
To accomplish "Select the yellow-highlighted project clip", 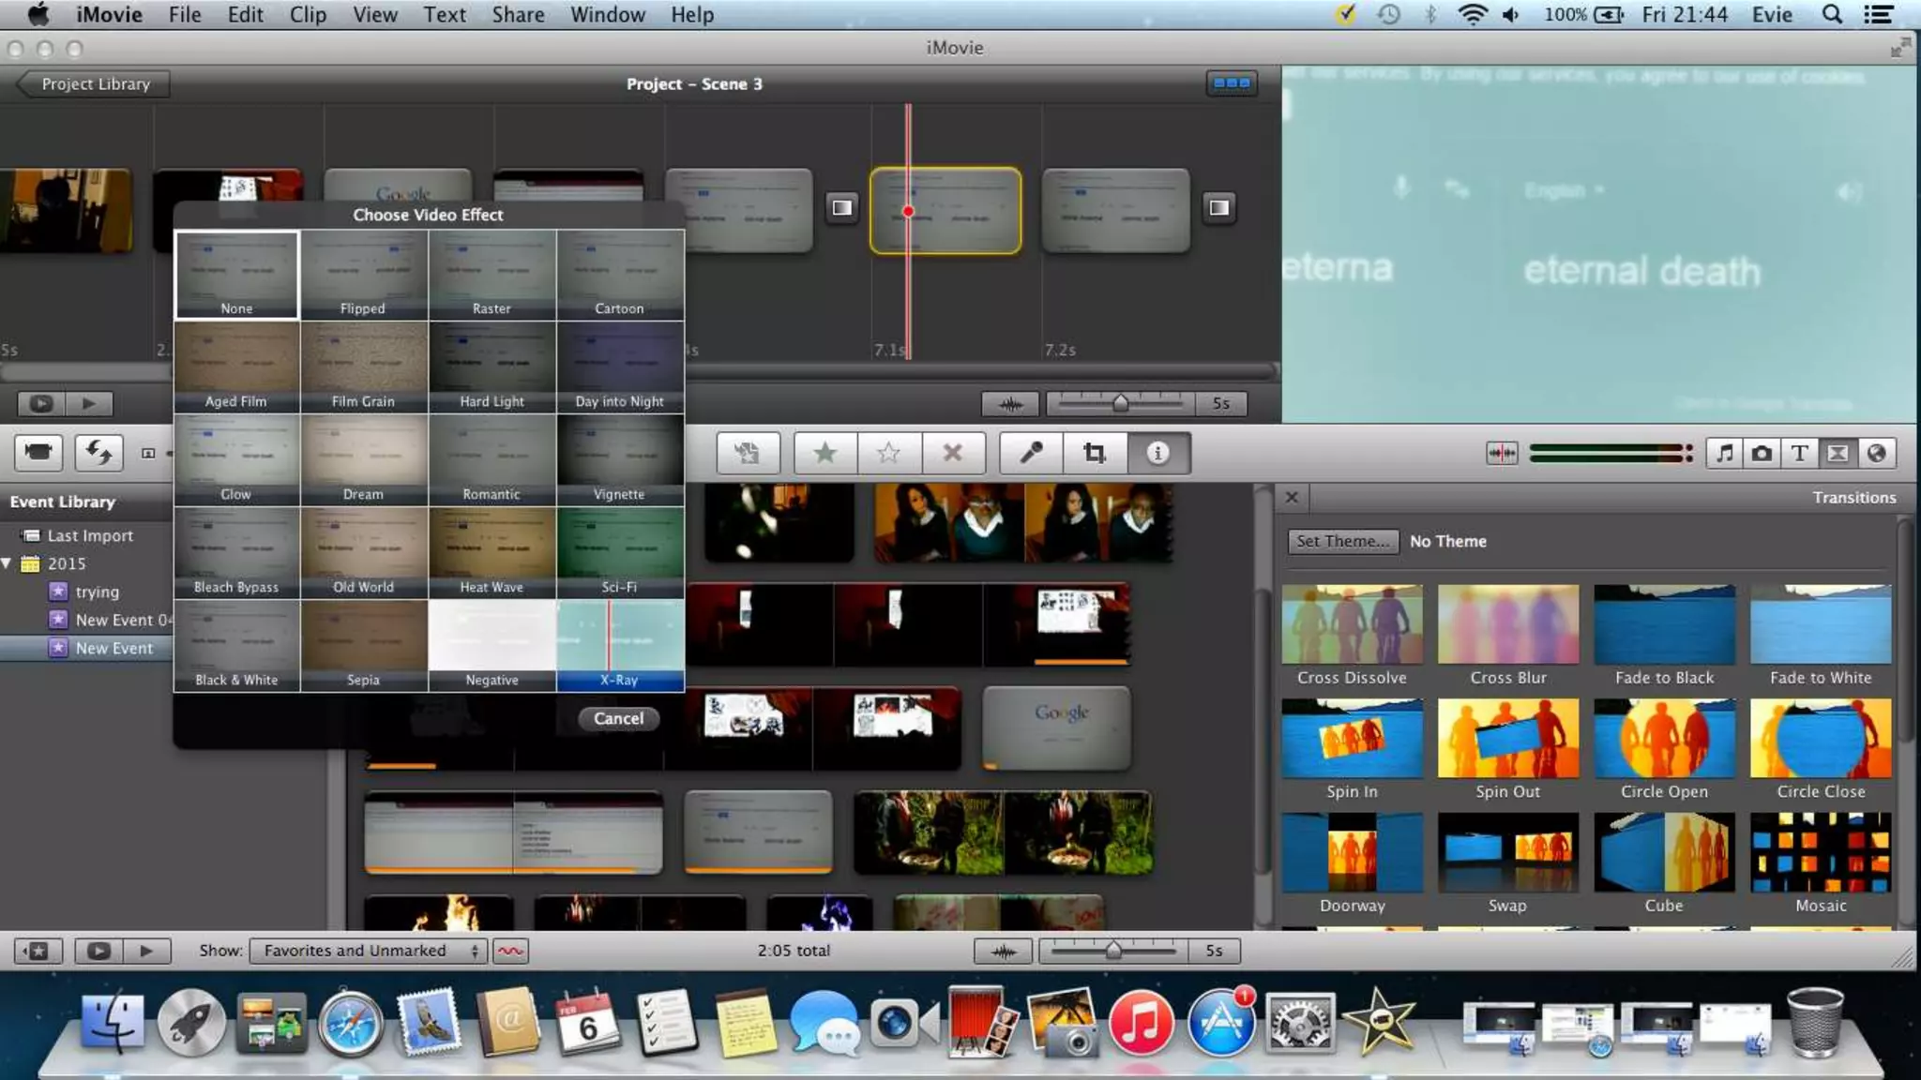I will click(945, 211).
